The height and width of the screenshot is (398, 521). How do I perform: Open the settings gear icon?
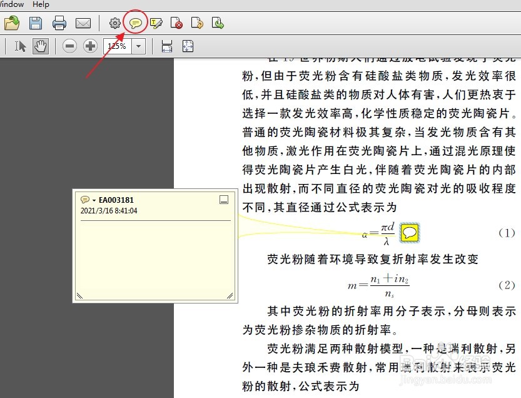coord(114,23)
